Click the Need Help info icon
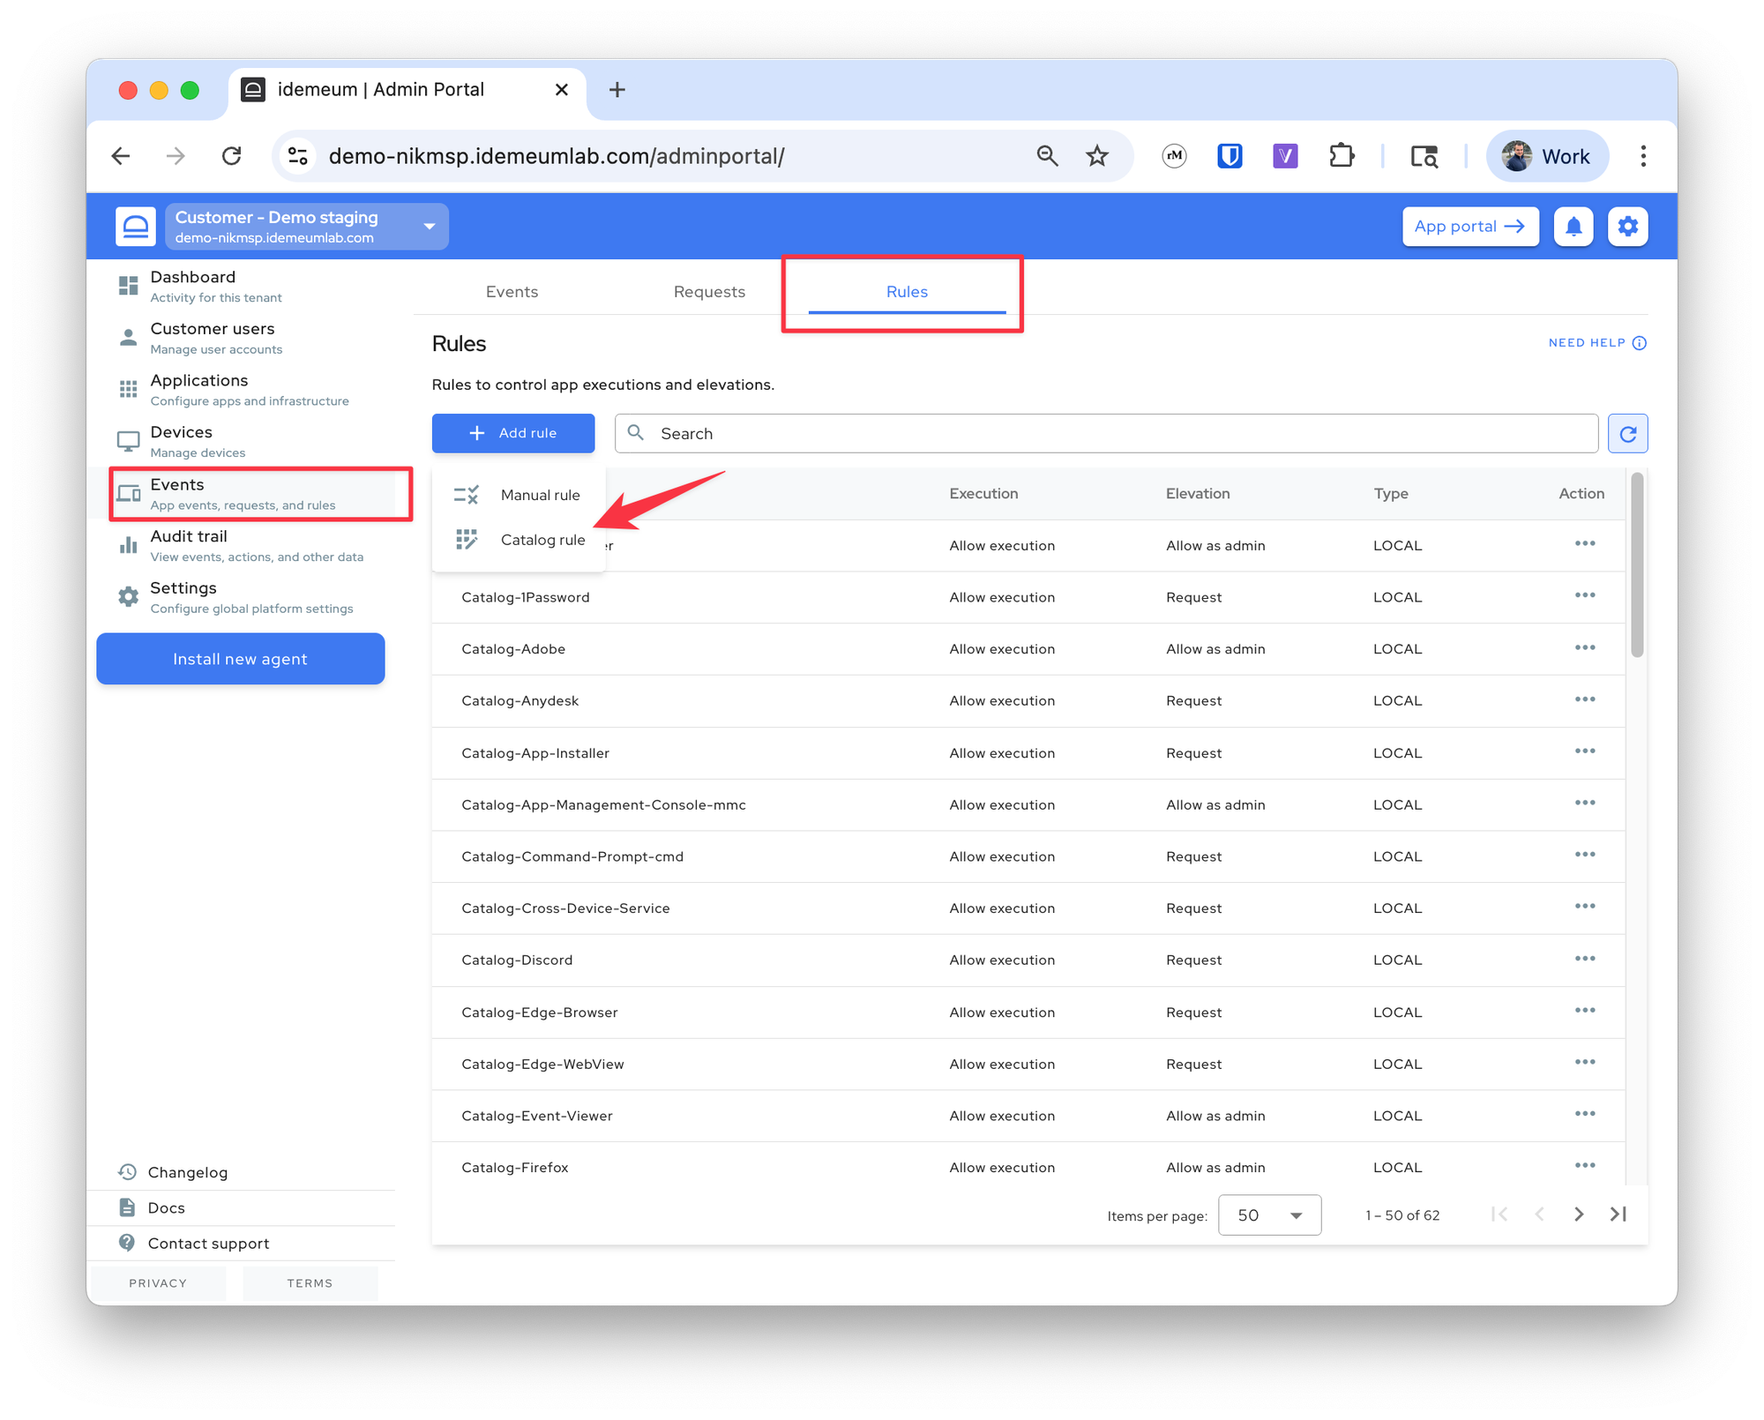Viewport: 1764px width, 1420px height. tap(1640, 343)
